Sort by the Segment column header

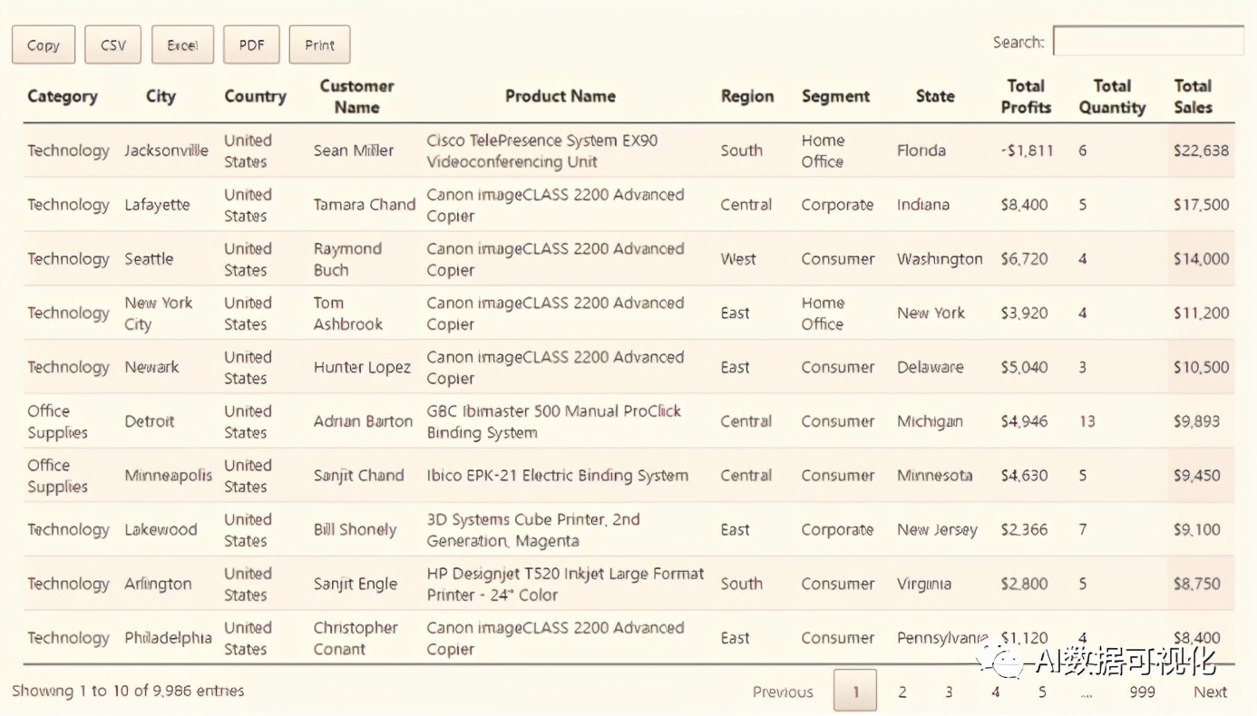pos(835,97)
